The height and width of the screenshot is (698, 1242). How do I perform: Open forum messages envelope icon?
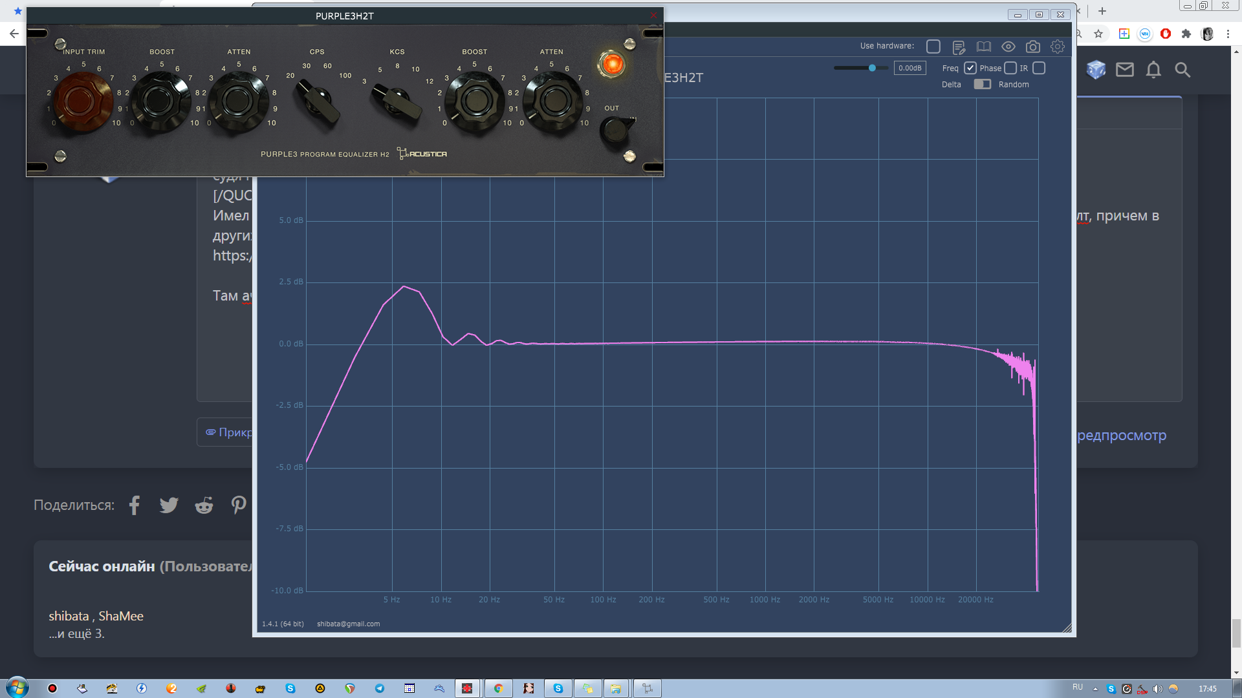click(x=1125, y=70)
